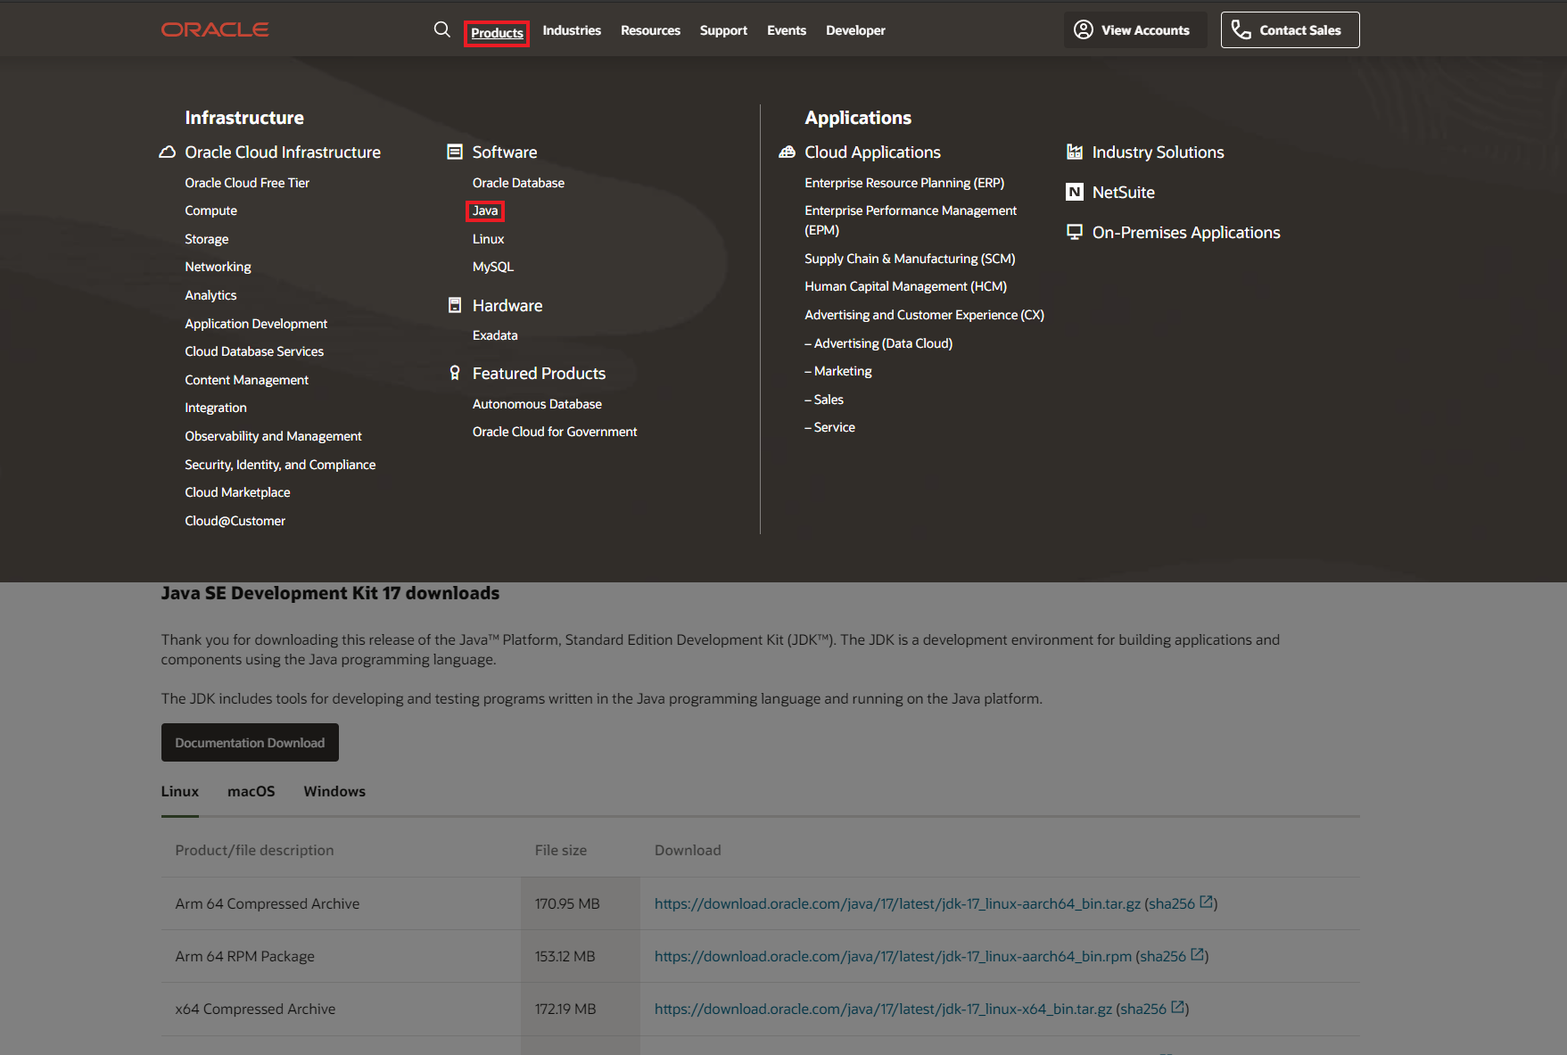Click the Industry Solutions icon
Image resolution: width=1567 pixels, height=1055 pixels.
(x=1075, y=152)
